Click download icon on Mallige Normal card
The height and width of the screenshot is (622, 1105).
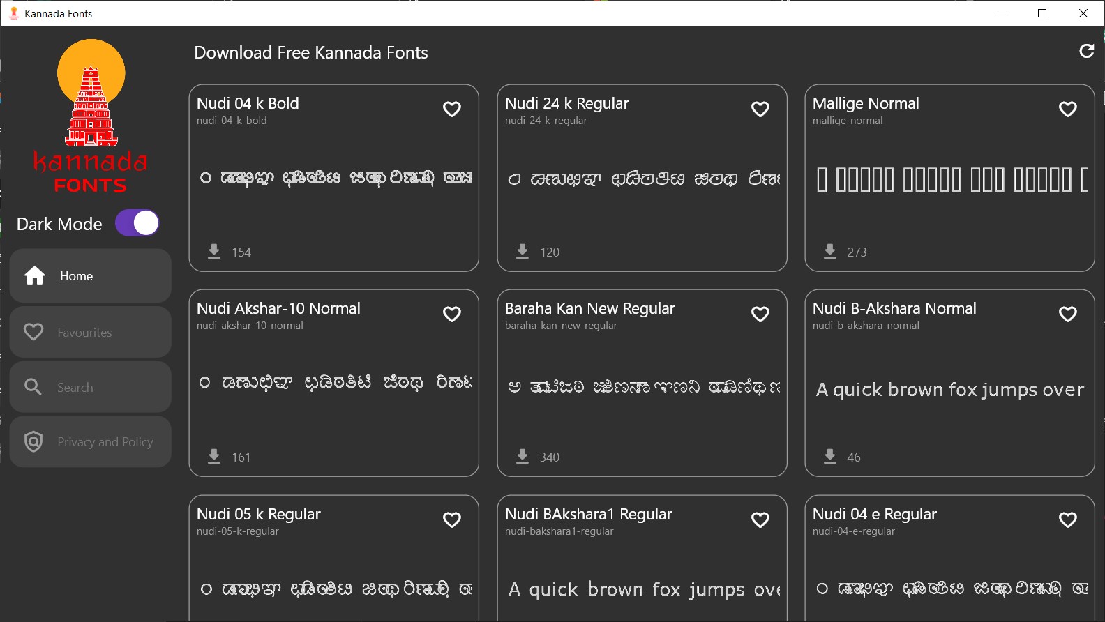[x=830, y=251]
